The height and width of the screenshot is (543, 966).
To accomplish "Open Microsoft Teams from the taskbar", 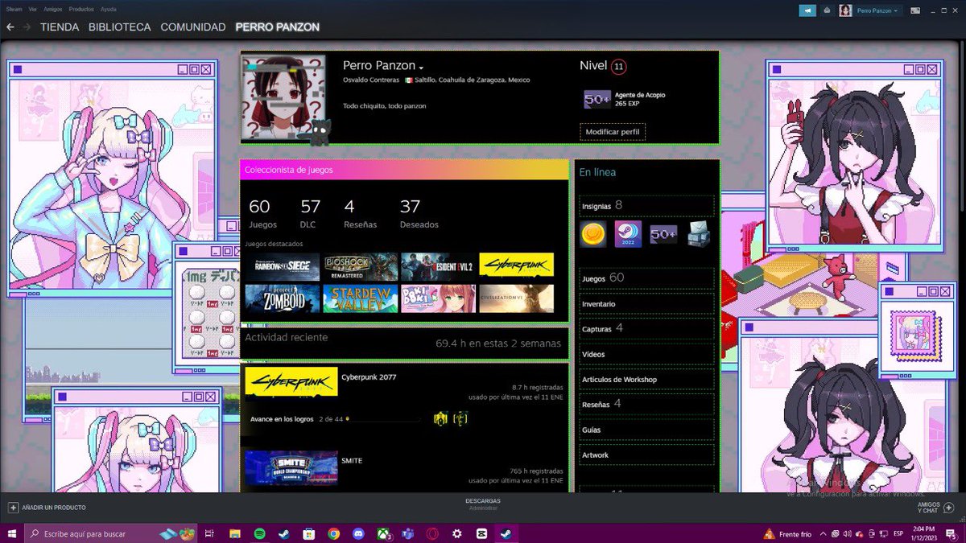I will coord(407,533).
